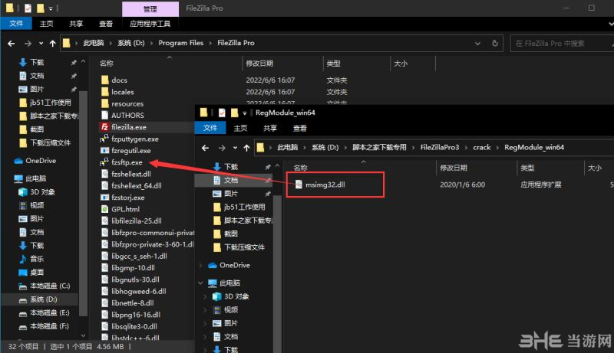This screenshot has width=614, height=353.
Task: Select the 管理 contextual tab
Action: [150, 9]
